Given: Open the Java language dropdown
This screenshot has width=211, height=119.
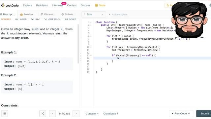Looking at the screenshot, I should click(x=94, y=14).
